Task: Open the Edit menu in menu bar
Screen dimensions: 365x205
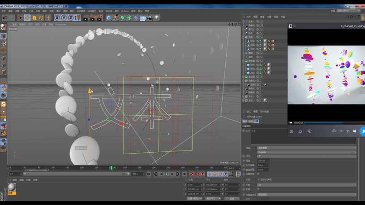Action: pyautogui.click(x=10, y=11)
